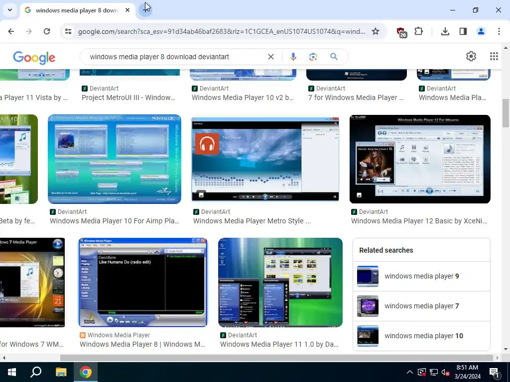The height and width of the screenshot is (382, 510).
Task: Click the scroll-down arrow on the page
Action: (x=506, y=350)
